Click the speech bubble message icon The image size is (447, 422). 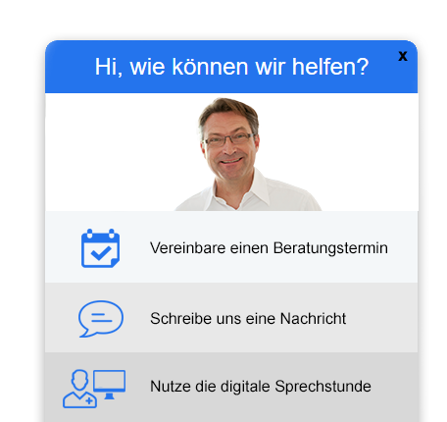pos(101,319)
